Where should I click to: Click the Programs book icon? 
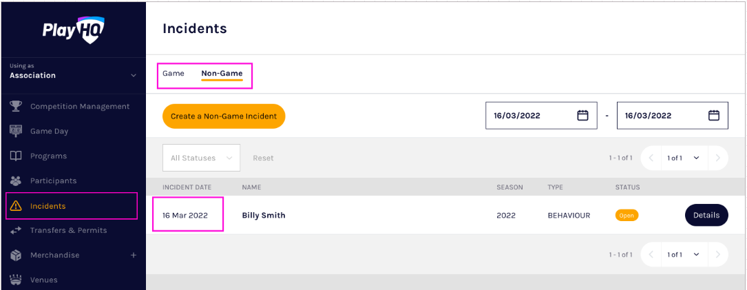point(17,156)
